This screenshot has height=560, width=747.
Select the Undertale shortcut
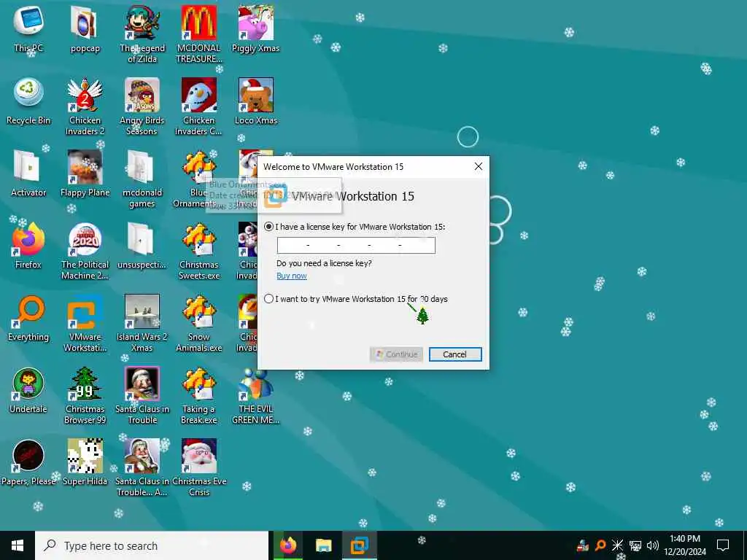point(28,392)
